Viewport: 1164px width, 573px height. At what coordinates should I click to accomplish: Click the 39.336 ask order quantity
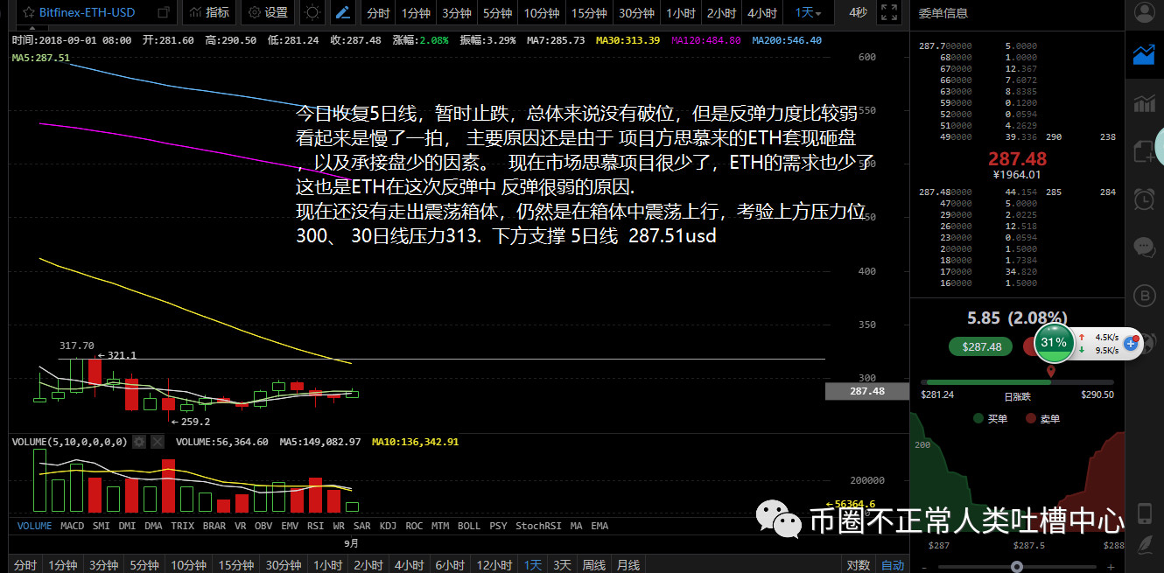tap(1020, 136)
